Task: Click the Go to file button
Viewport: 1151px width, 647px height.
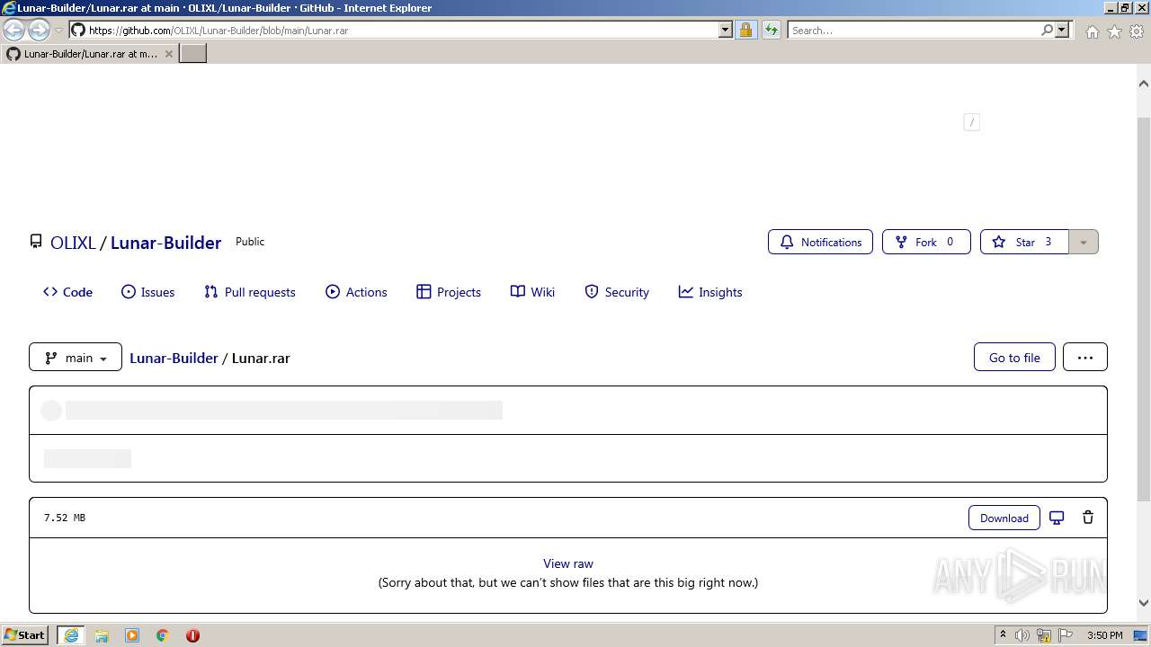Action: [x=1014, y=357]
